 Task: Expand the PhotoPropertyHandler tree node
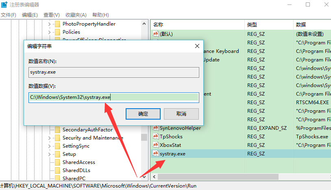pos(49,24)
